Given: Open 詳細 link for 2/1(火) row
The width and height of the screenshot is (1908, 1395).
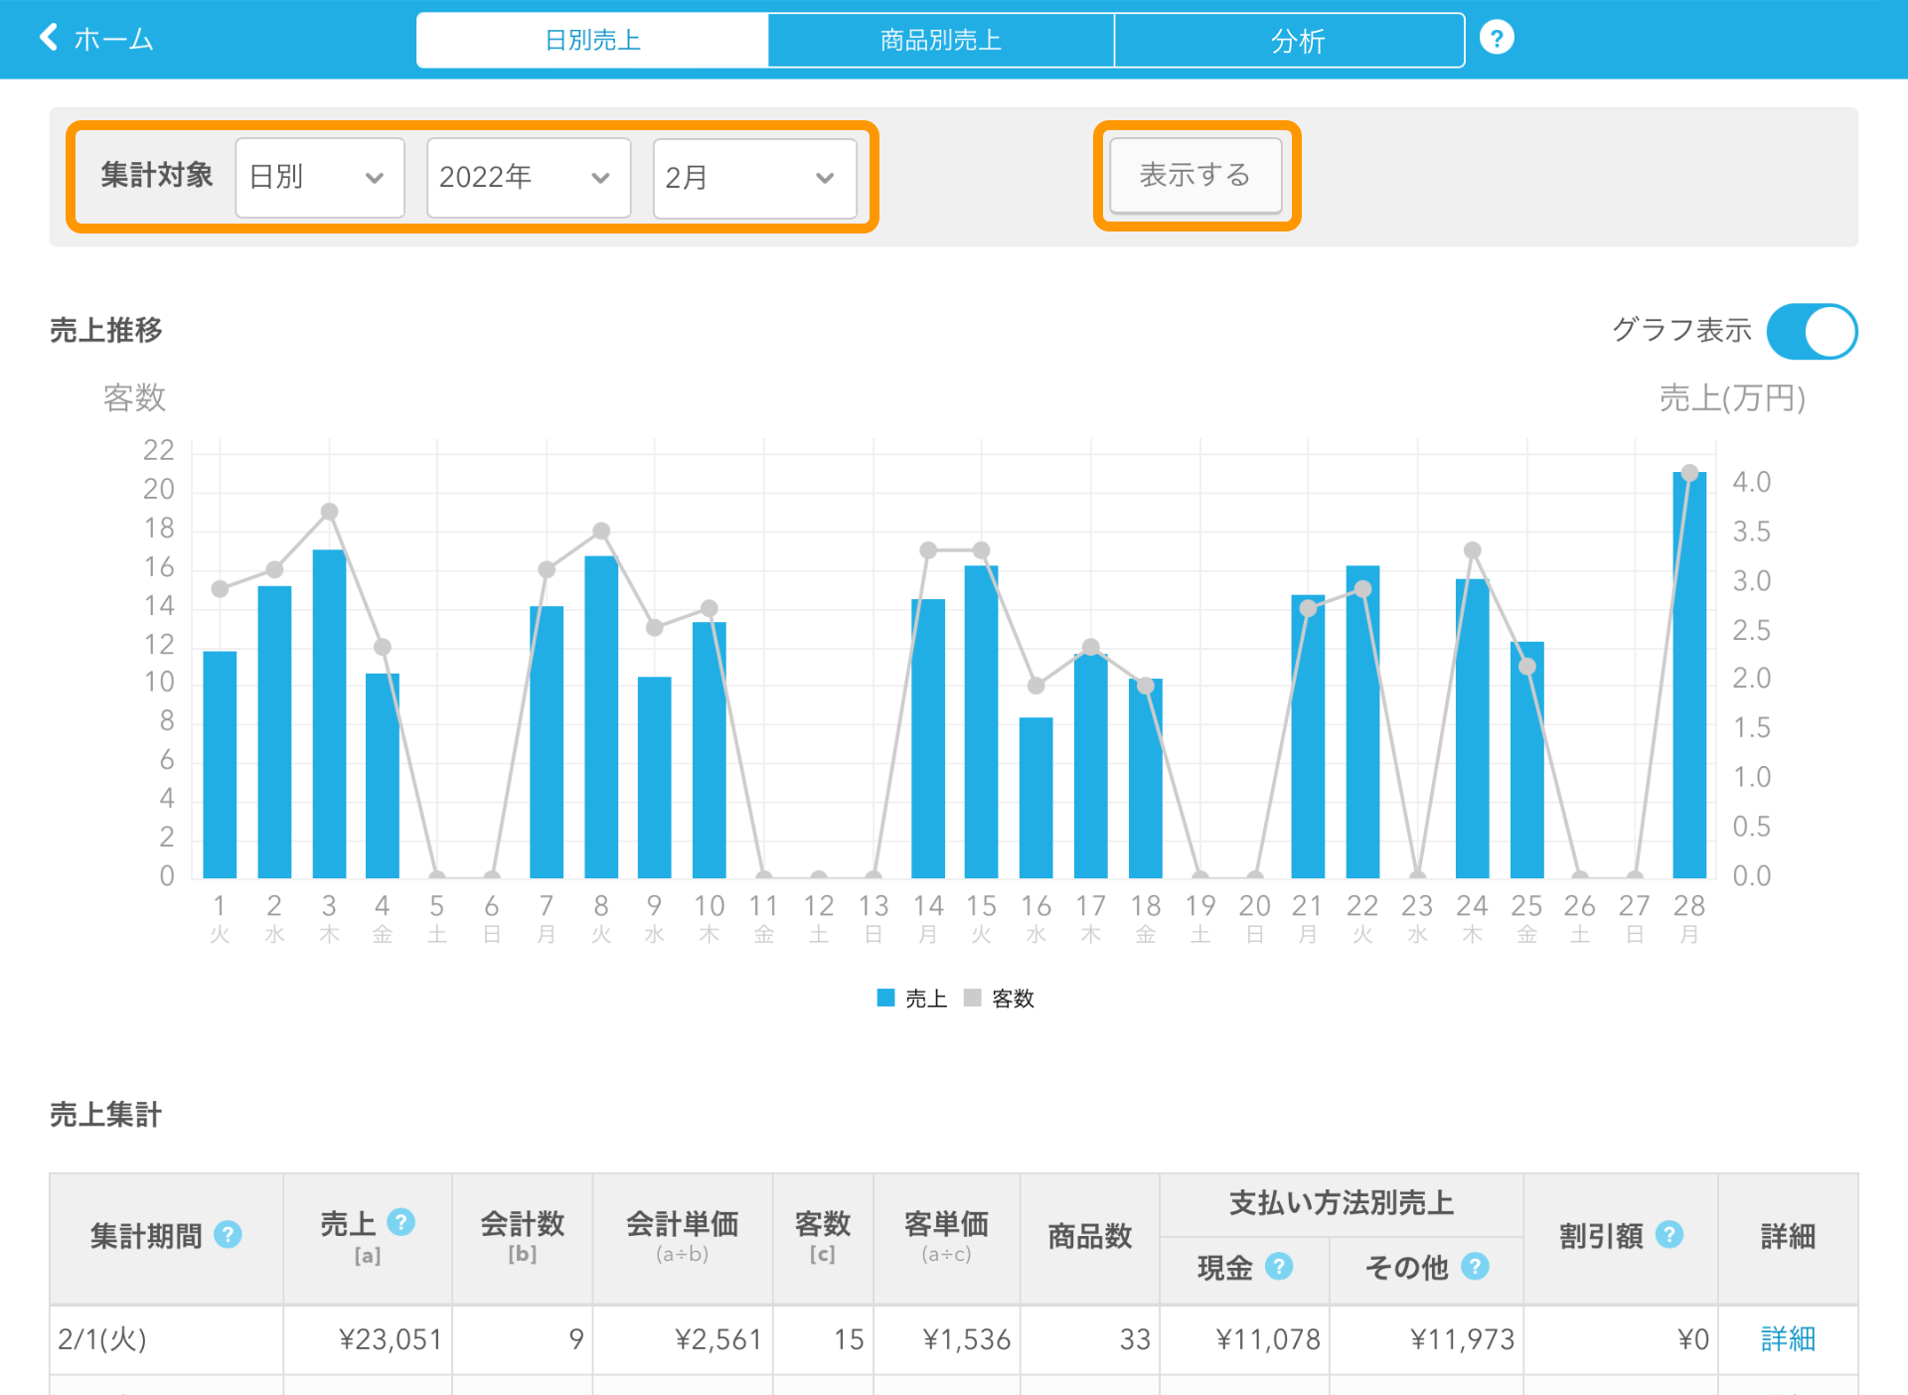Looking at the screenshot, I should tap(1788, 1339).
